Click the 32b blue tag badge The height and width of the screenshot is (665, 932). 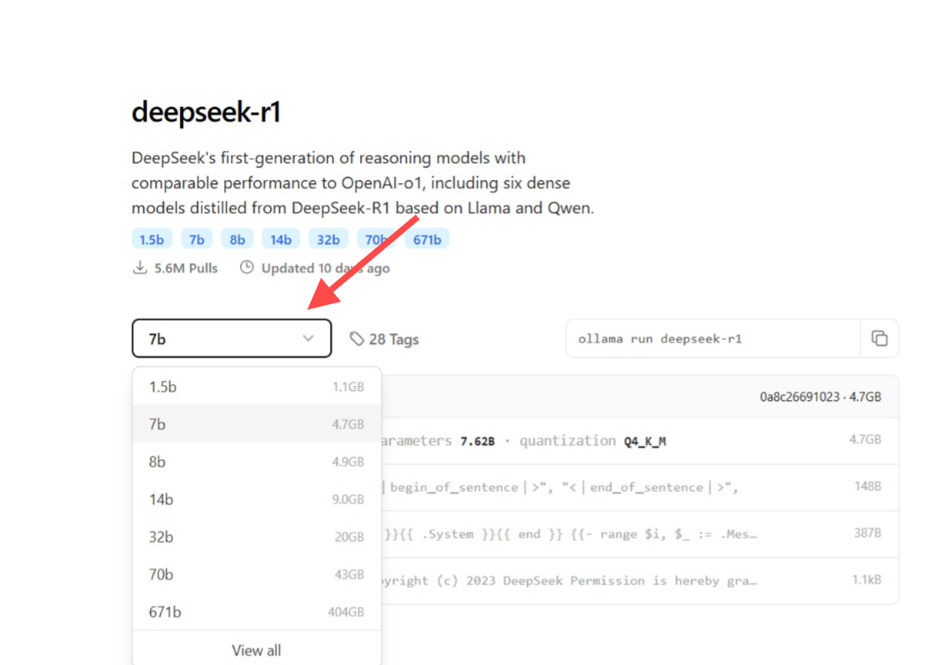coord(328,239)
